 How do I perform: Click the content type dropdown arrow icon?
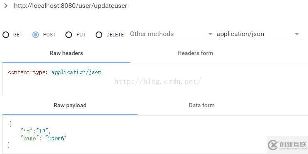[x=296, y=34]
